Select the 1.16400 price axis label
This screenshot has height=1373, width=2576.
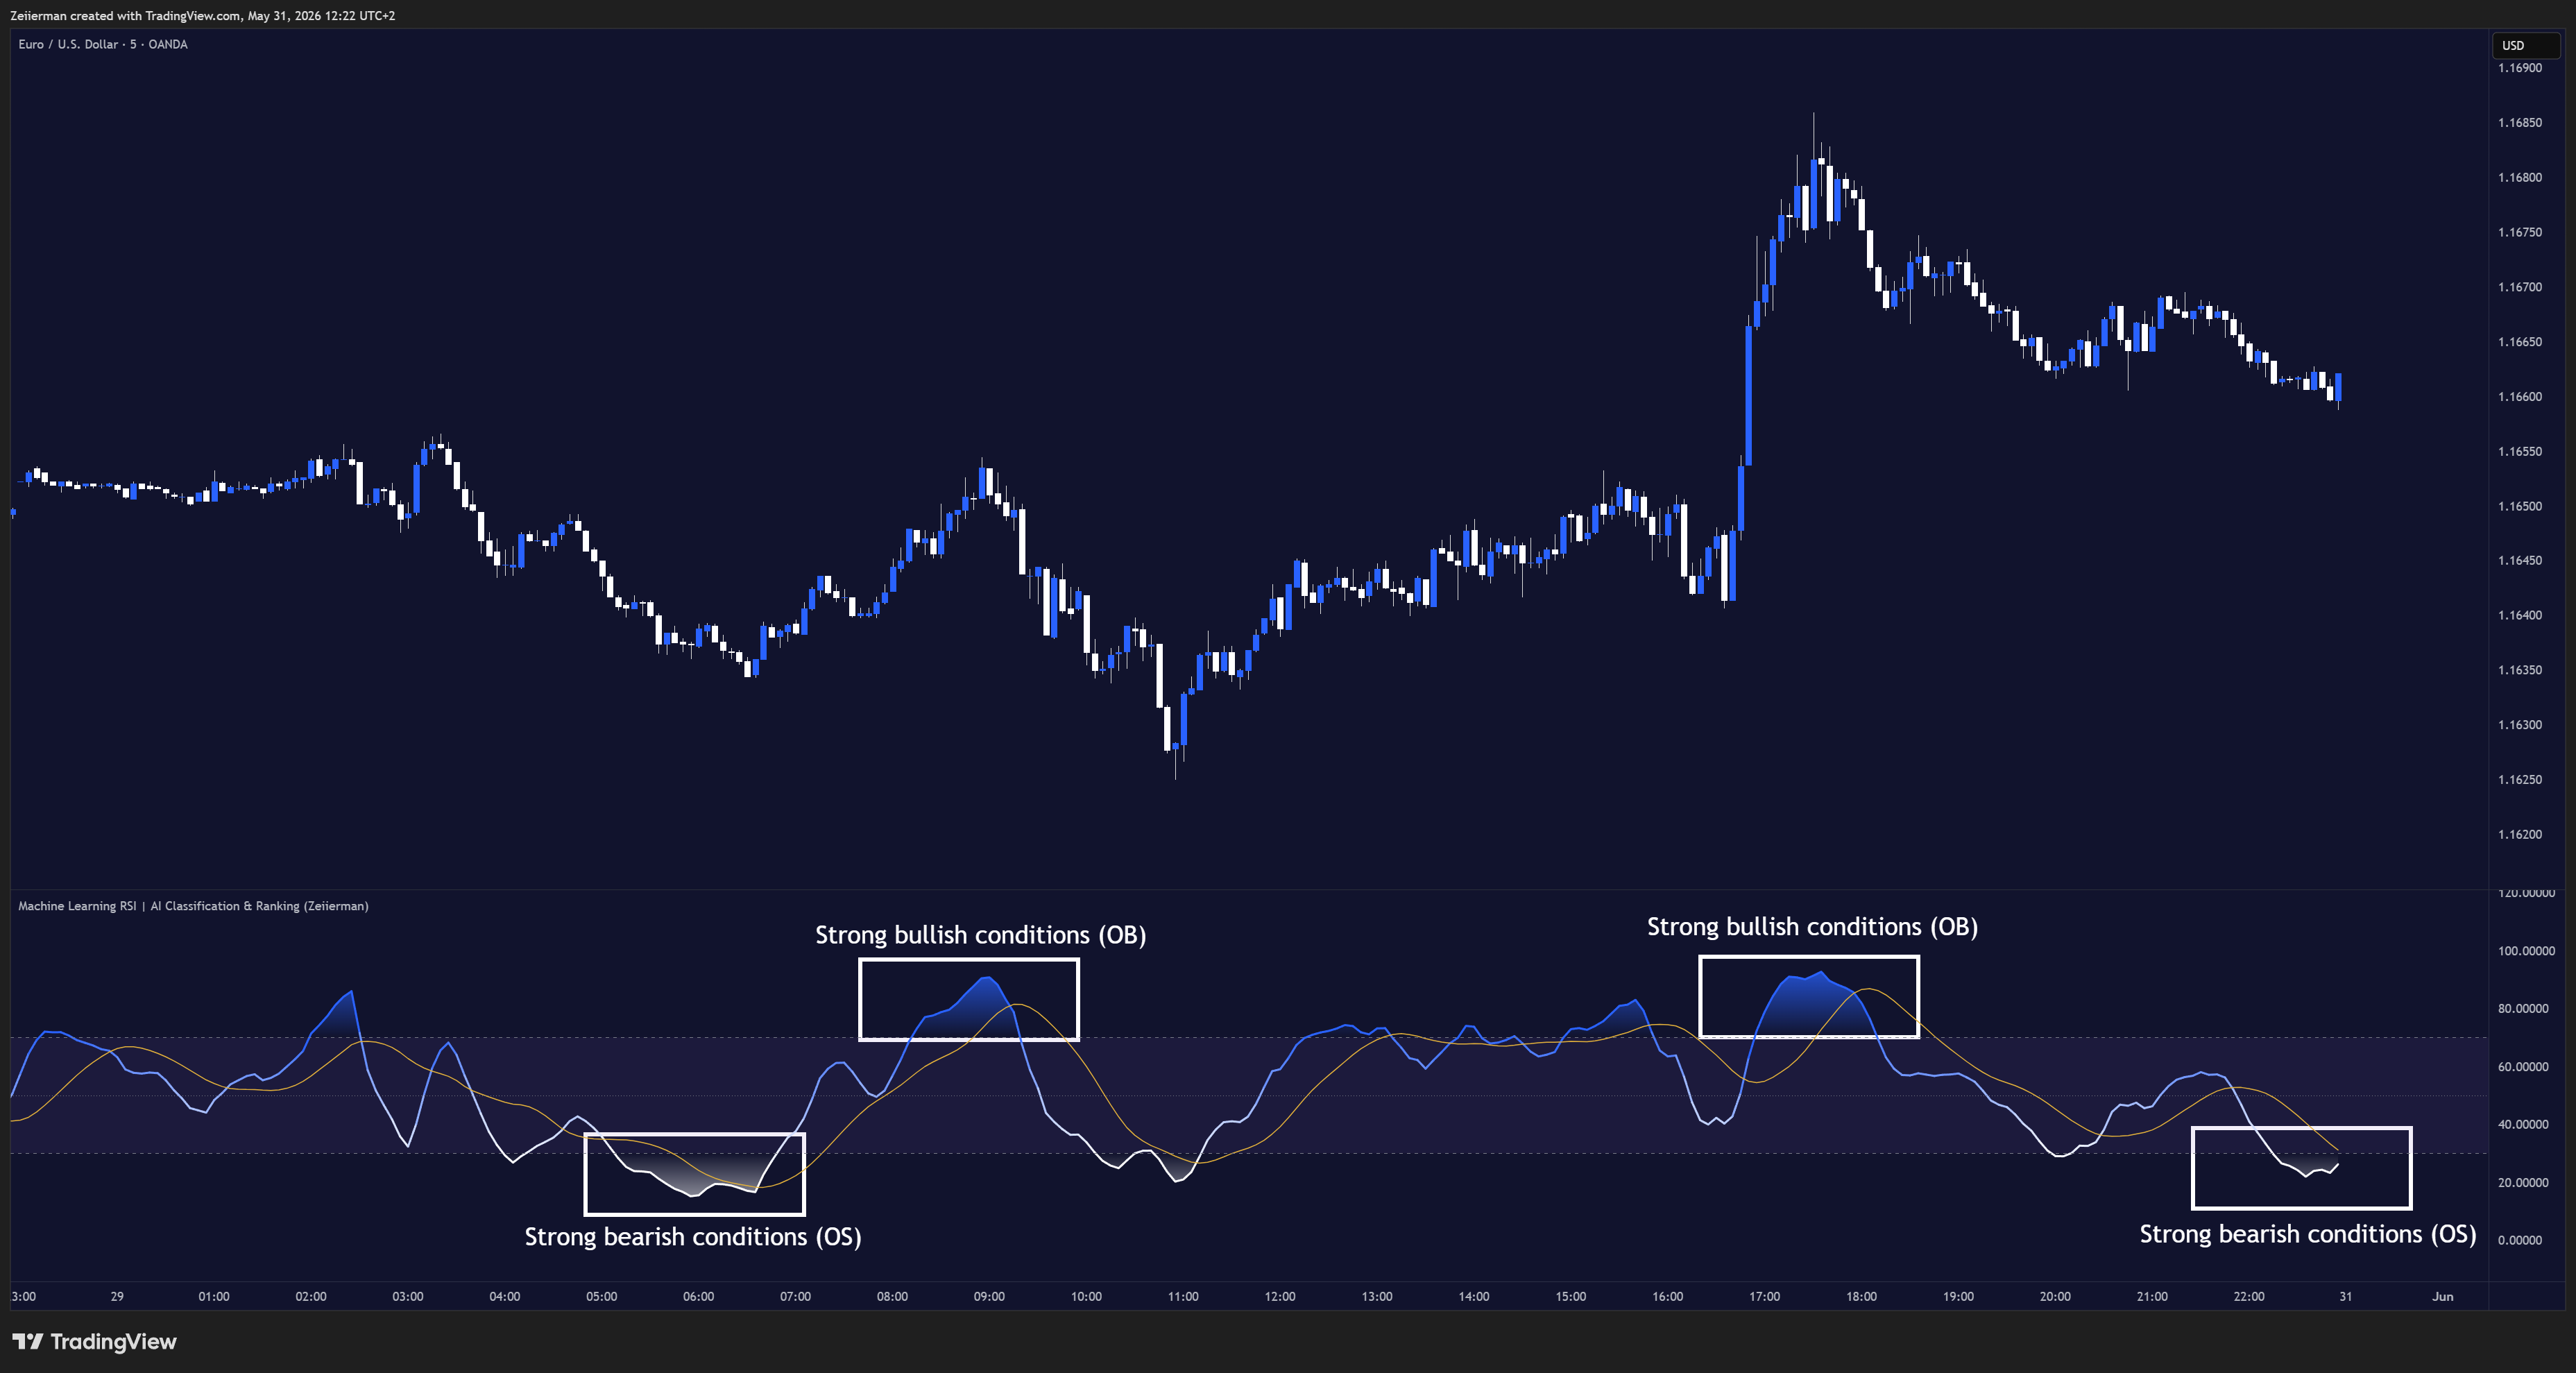click(2519, 616)
